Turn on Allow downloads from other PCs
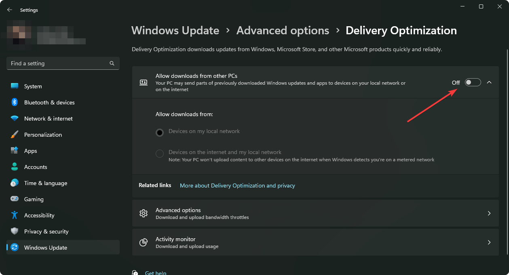This screenshot has height=275, width=509. (473, 82)
